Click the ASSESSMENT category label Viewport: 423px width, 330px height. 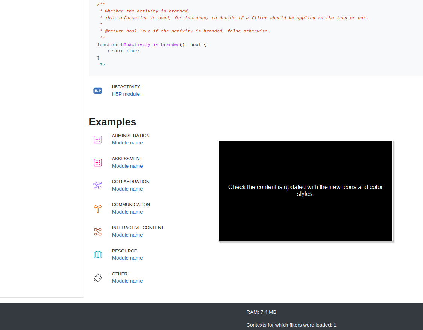pos(127,159)
